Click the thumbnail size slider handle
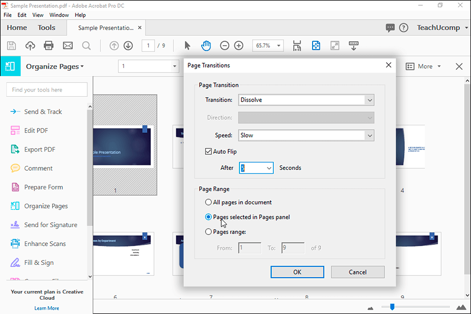The height and width of the screenshot is (314, 471). (x=392, y=307)
